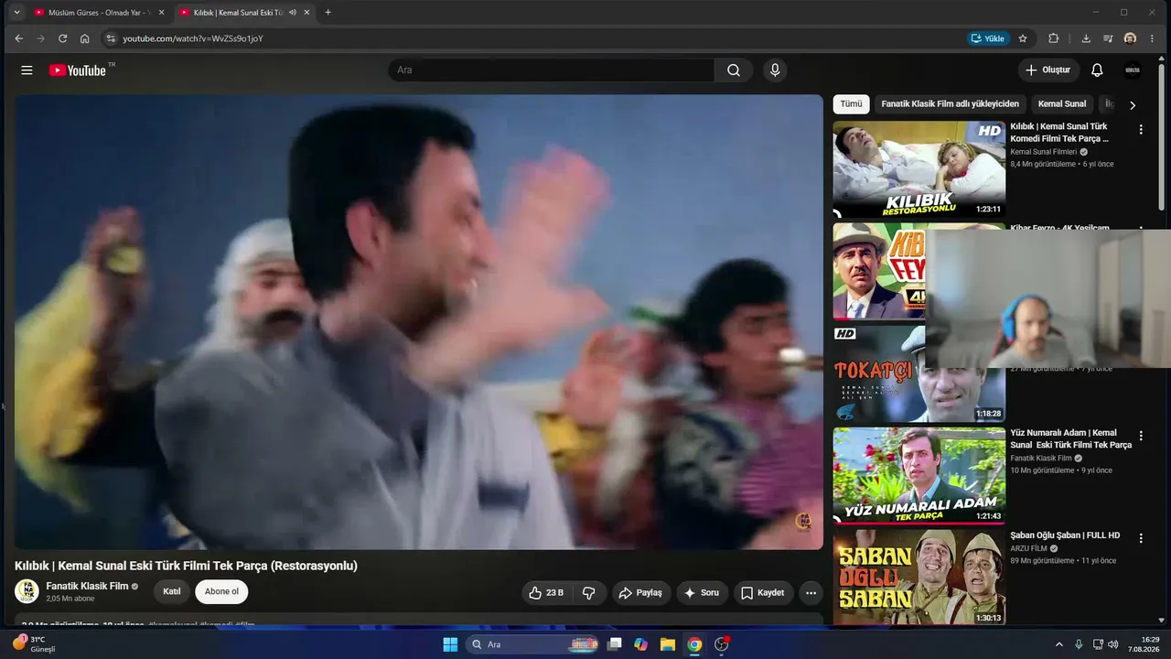Select the Tümü filter chip
This screenshot has width=1171, height=659.
pos(851,104)
